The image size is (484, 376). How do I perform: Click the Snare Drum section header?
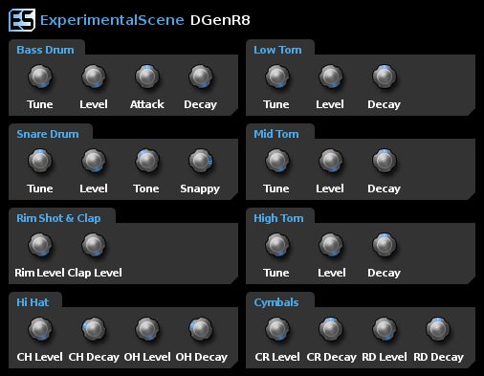click(x=48, y=134)
